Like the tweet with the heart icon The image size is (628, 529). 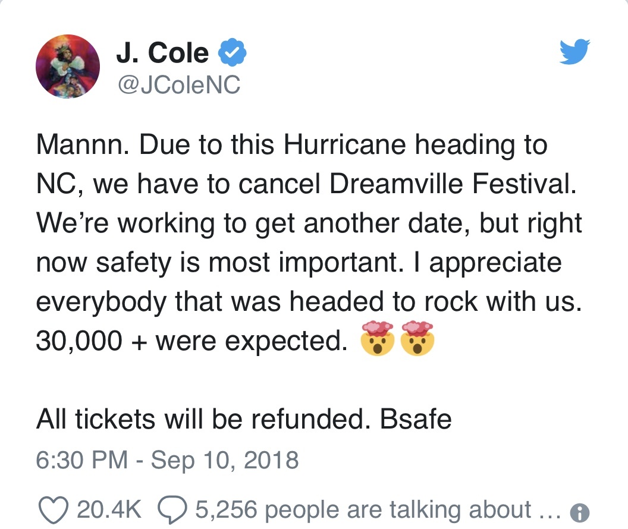pyautogui.click(x=54, y=510)
